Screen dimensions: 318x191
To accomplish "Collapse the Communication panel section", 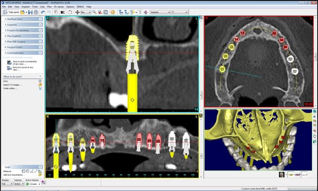I will click(x=40, y=52).
